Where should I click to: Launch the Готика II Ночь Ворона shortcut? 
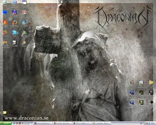pyautogui.click(x=131, y=93)
